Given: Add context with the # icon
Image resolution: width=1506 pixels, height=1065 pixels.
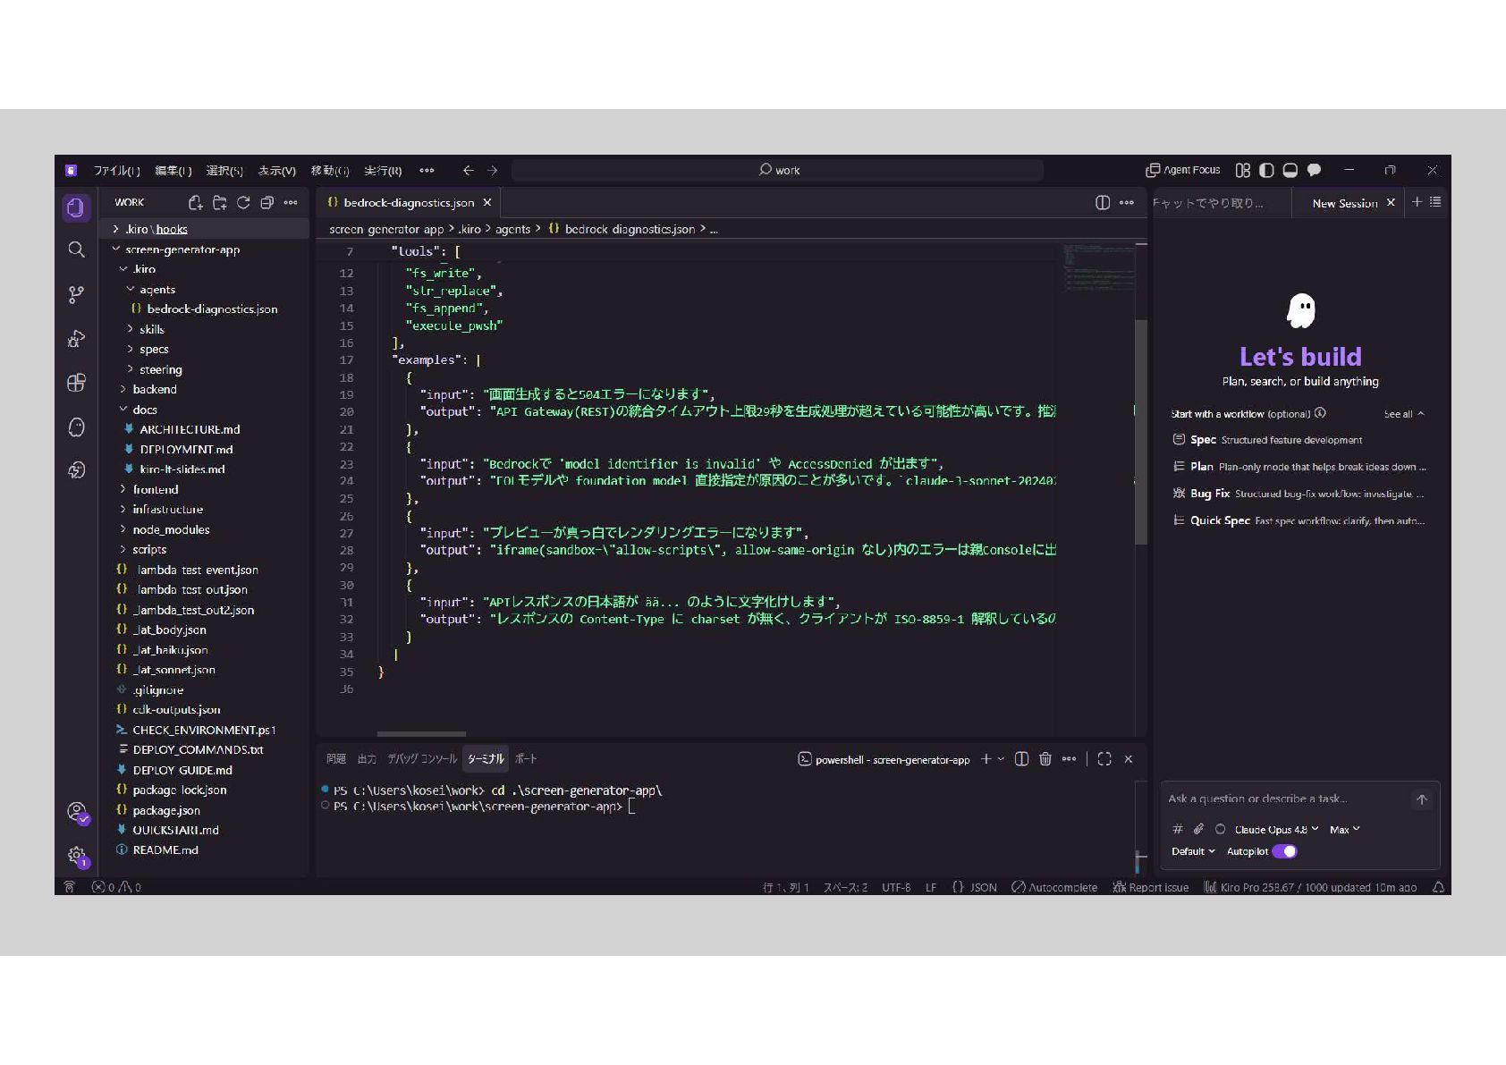Looking at the screenshot, I should 1178,829.
